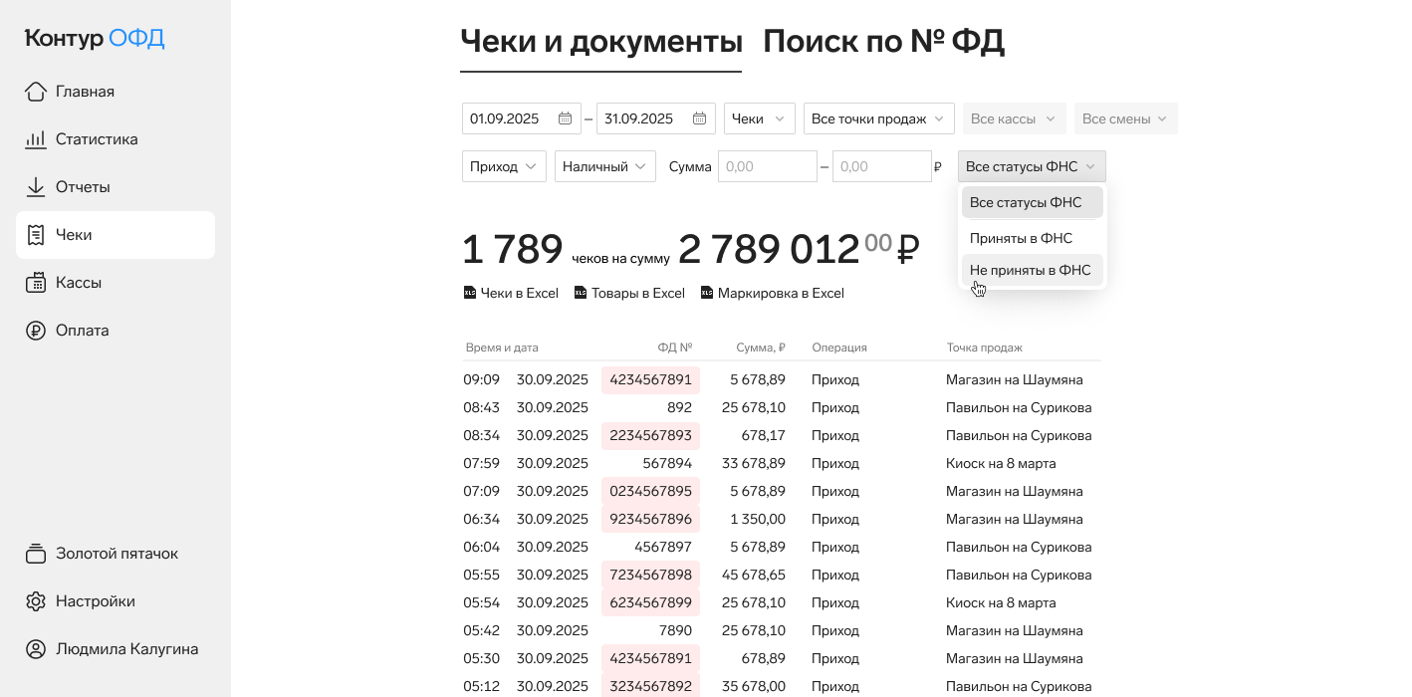Open calendar icon for end date 31.09.2025

pyautogui.click(x=699, y=118)
